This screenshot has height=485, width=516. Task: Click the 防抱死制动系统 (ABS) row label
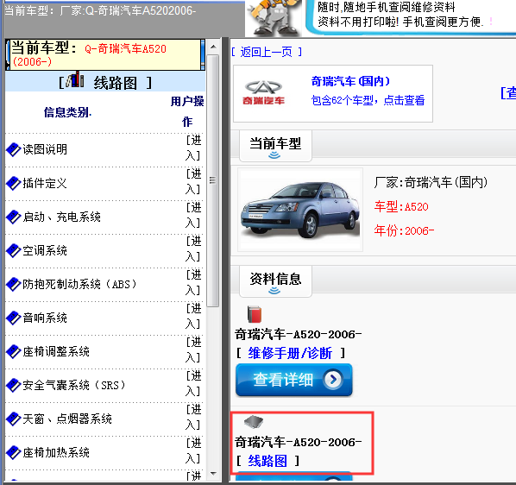(x=80, y=284)
